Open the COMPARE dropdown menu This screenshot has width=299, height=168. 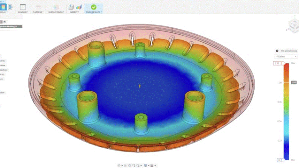[23, 12]
